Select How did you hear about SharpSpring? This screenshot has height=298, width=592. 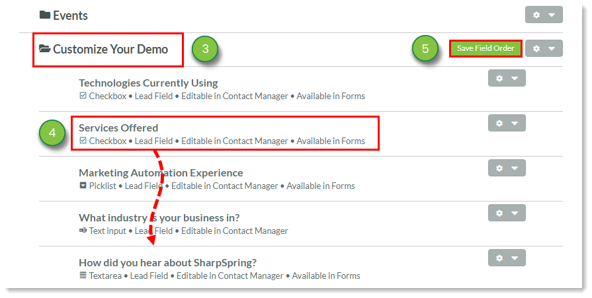coord(167,262)
